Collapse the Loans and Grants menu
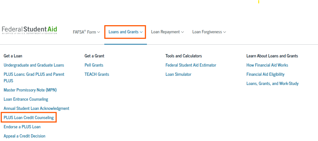The width and height of the screenshot is (318, 141). pyautogui.click(x=125, y=32)
